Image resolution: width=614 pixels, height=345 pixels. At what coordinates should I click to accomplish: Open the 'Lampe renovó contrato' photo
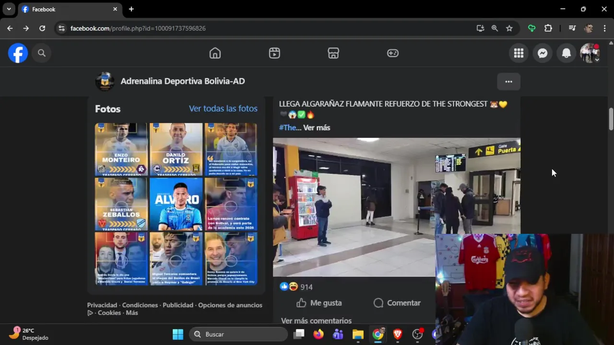coord(231,204)
